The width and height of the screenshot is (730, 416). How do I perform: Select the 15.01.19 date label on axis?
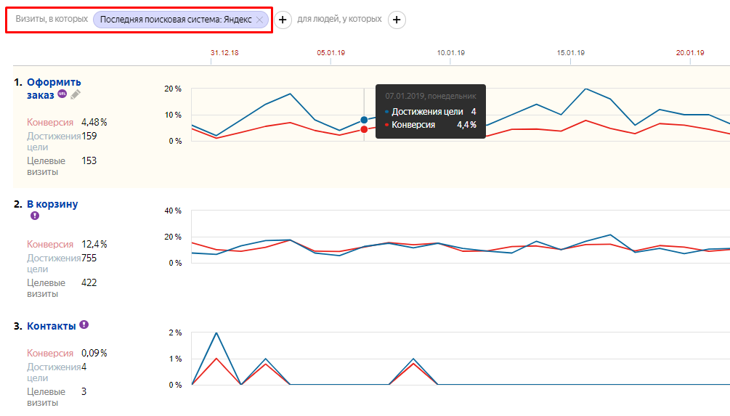click(x=571, y=52)
